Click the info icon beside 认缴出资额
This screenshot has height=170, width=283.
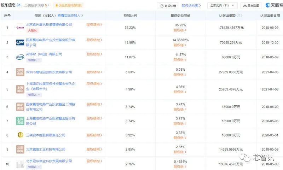[x=238, y=16]
